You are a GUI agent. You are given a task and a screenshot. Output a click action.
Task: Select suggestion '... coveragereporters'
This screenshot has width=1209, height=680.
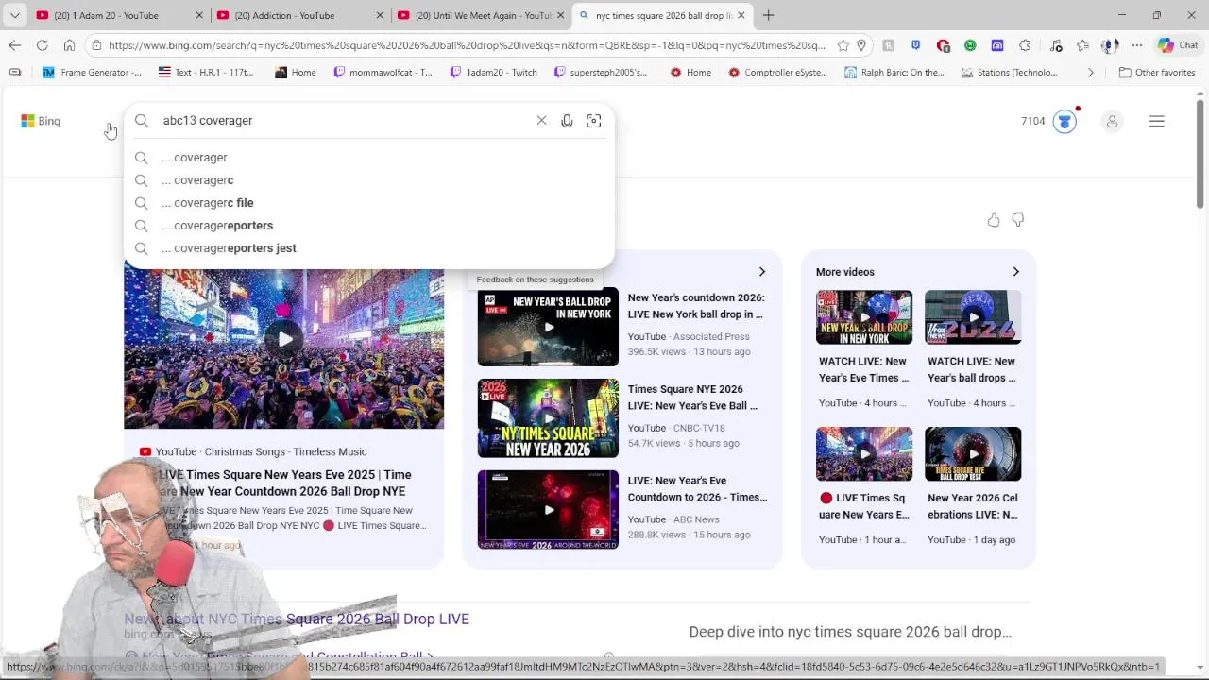point(369,226)
